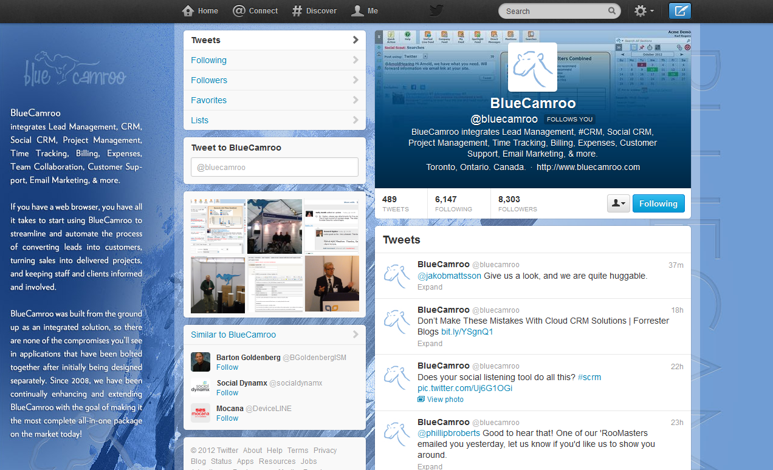Image resolution: width=773 pixels, height=470 pixels.
Task: Select the Tweets sidebar item
Action: click(x=275, y=40)
